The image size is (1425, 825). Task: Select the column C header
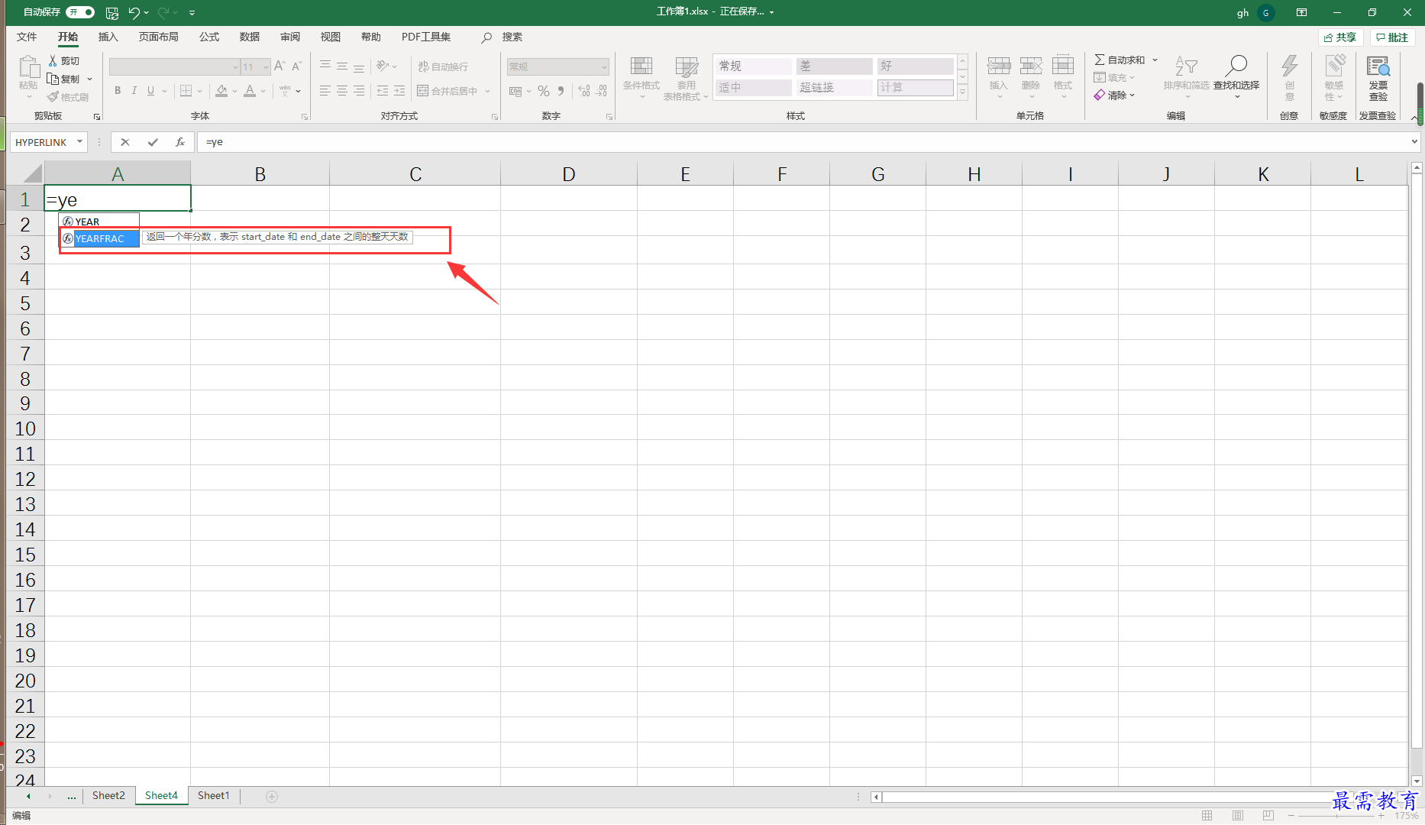coord(415,174)
